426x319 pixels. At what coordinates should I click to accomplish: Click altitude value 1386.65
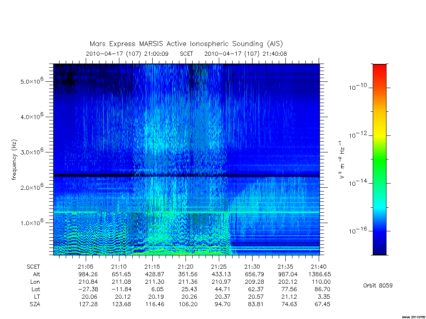320,274
